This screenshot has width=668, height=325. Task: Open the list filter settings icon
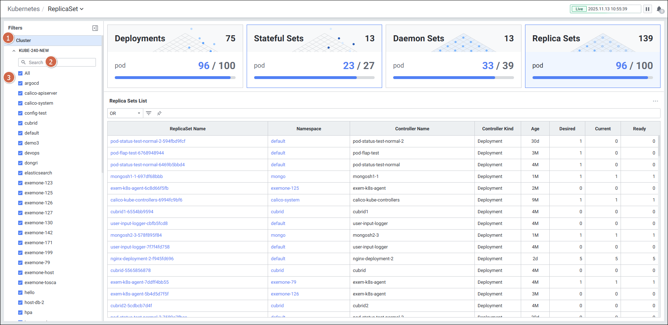click(x=149, y=113)
